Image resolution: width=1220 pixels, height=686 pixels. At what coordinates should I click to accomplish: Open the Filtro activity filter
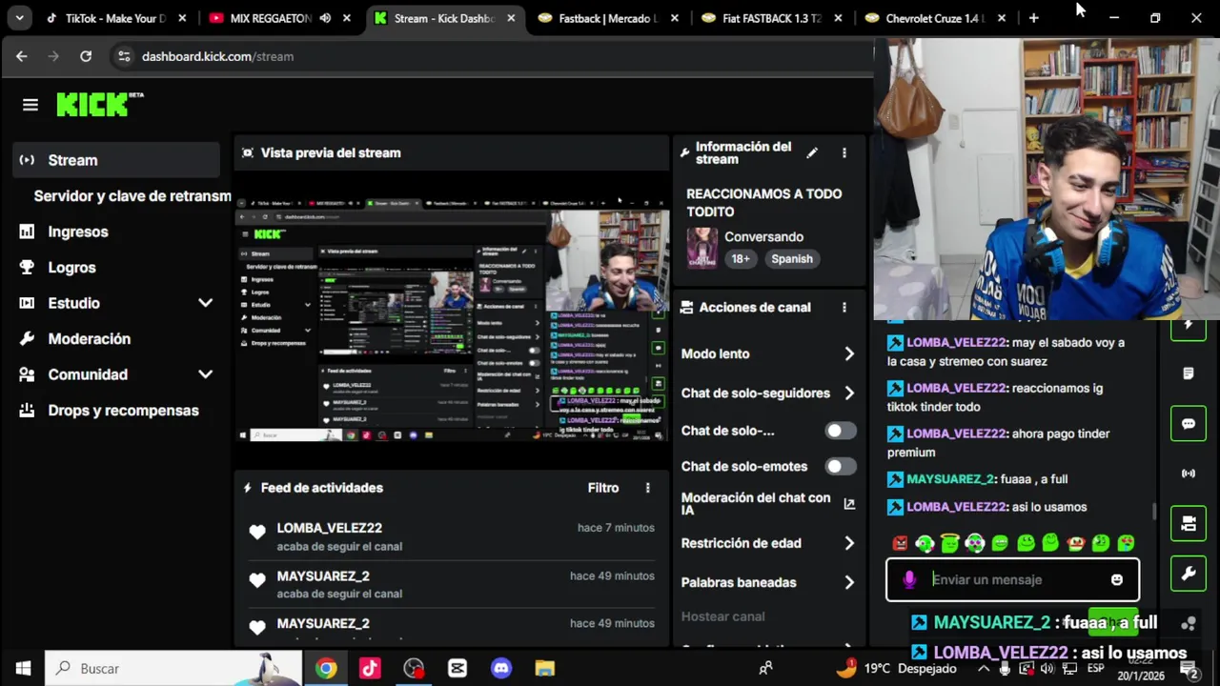(603, 488)
